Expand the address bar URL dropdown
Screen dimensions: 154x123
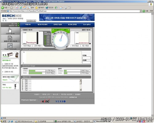point(140,11)
